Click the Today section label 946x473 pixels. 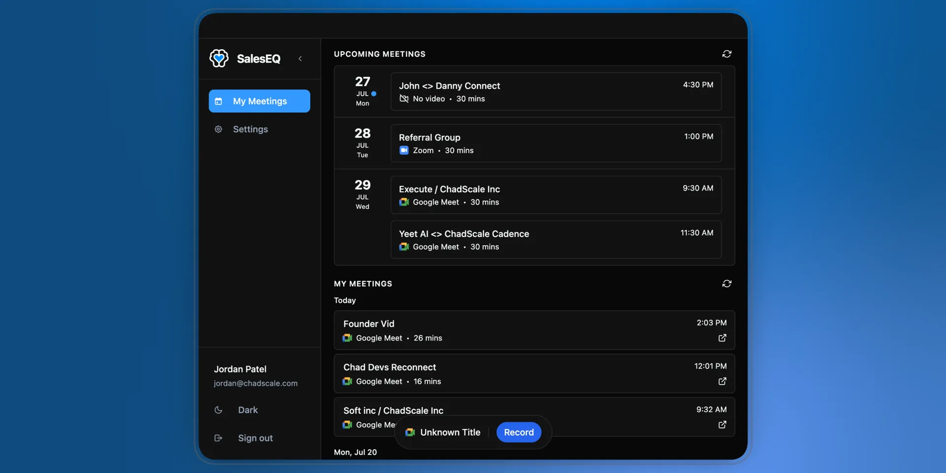[x=345, y=300]
